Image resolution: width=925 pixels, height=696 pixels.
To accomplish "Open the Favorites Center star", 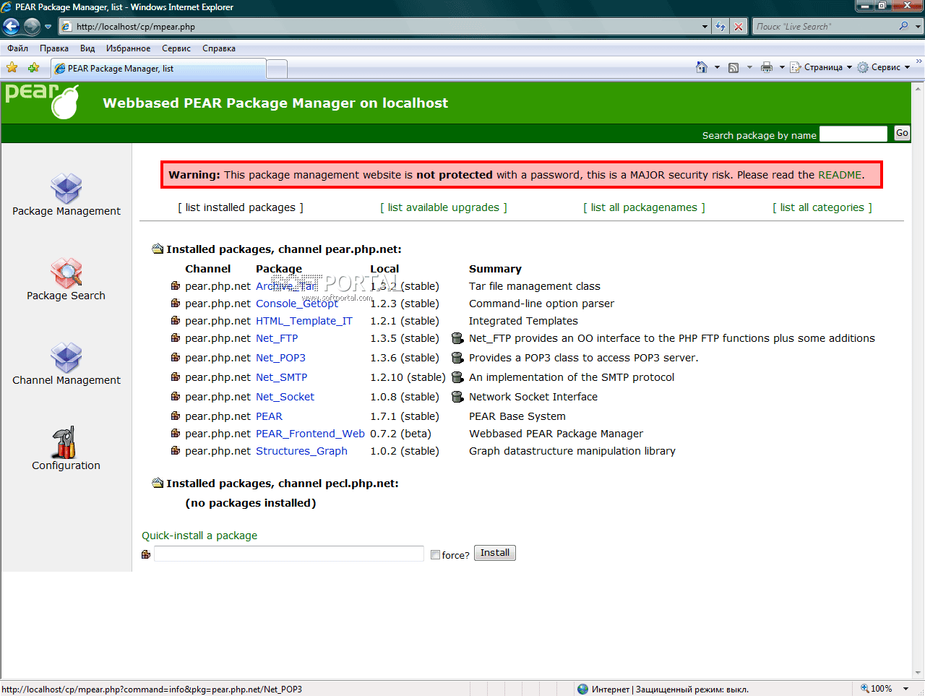I will 12,68.
